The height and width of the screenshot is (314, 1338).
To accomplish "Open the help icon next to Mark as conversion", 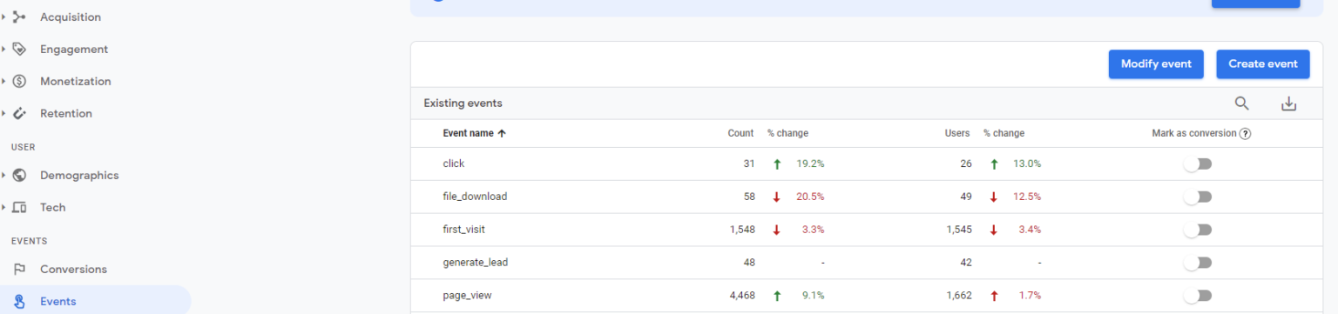I will [x=1246, y=133].
